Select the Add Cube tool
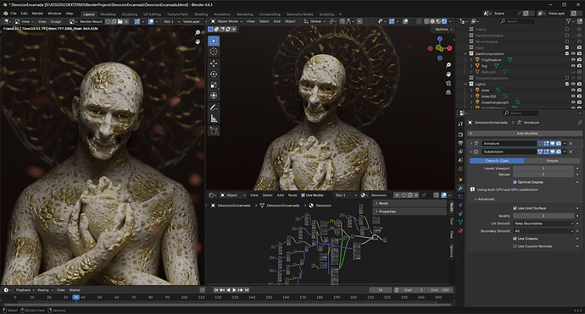The image size is (585, 314). pos(214,130)
